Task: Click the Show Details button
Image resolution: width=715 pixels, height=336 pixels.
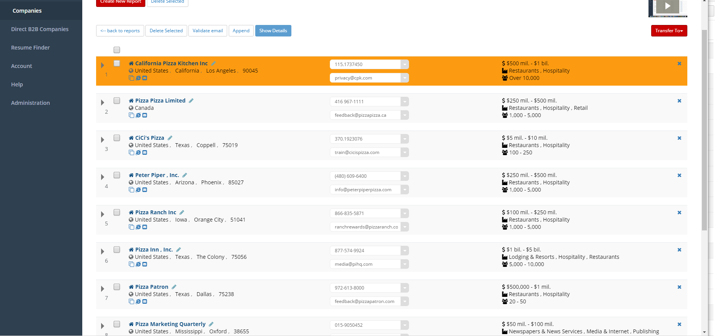Action: (x=273, y=31)
